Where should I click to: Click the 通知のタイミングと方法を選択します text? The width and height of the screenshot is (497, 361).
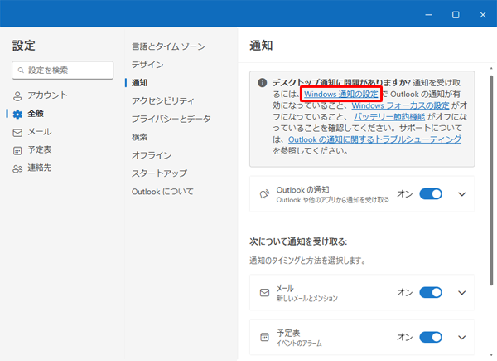(x=307, y=261)
